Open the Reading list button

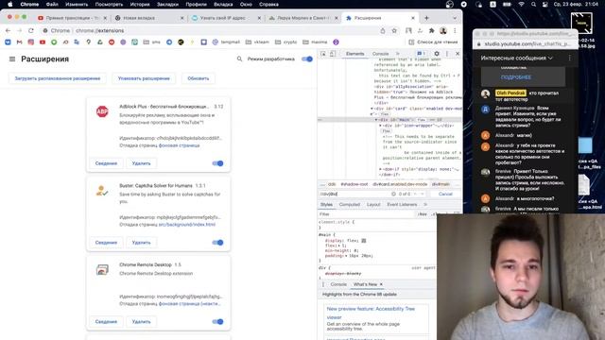(x=433, y=42)
